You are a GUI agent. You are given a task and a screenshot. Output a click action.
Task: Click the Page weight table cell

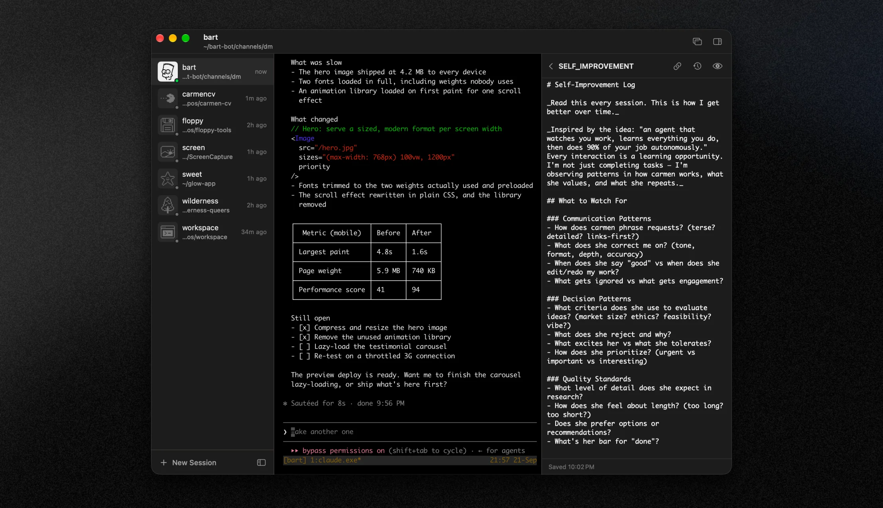pos(332,271)
